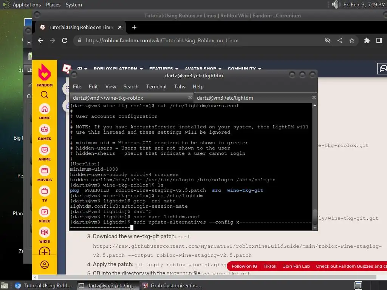Screen dimensions: 387x290
Task: Expand the Community dropdown
Action: pos(245,69)
